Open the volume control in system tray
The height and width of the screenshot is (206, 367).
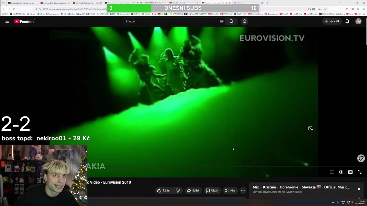352,202
